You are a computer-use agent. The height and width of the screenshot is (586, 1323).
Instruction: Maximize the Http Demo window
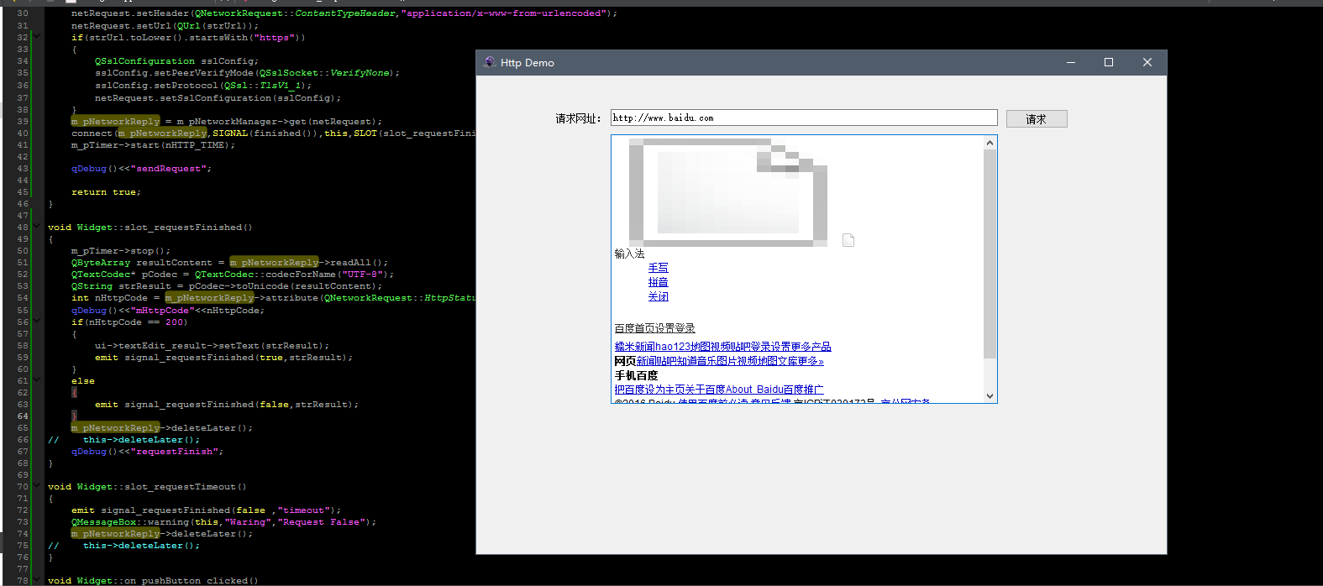coord(1109,62)
